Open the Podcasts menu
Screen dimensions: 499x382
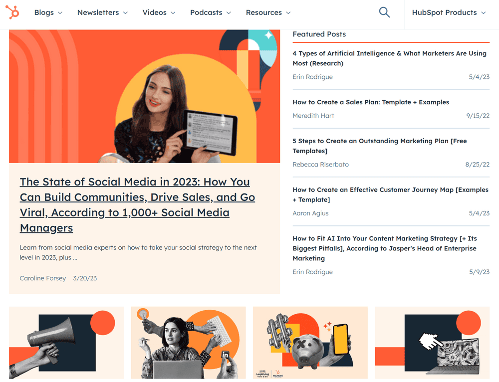click(210, 12)
